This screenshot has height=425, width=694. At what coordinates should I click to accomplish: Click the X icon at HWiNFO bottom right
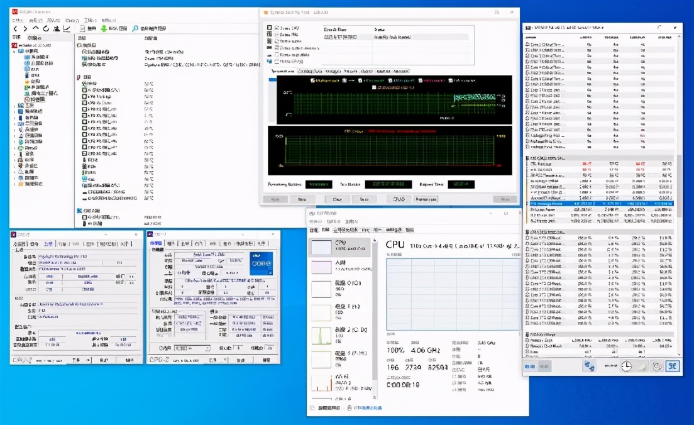(672, 367)
